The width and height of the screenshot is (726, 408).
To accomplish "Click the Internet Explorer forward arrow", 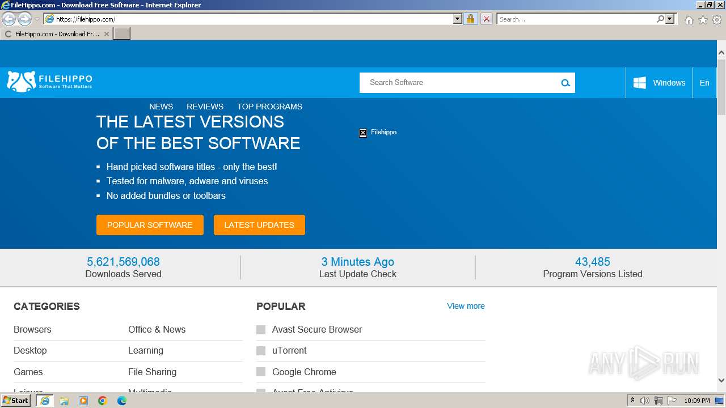I will click(24, 19).
